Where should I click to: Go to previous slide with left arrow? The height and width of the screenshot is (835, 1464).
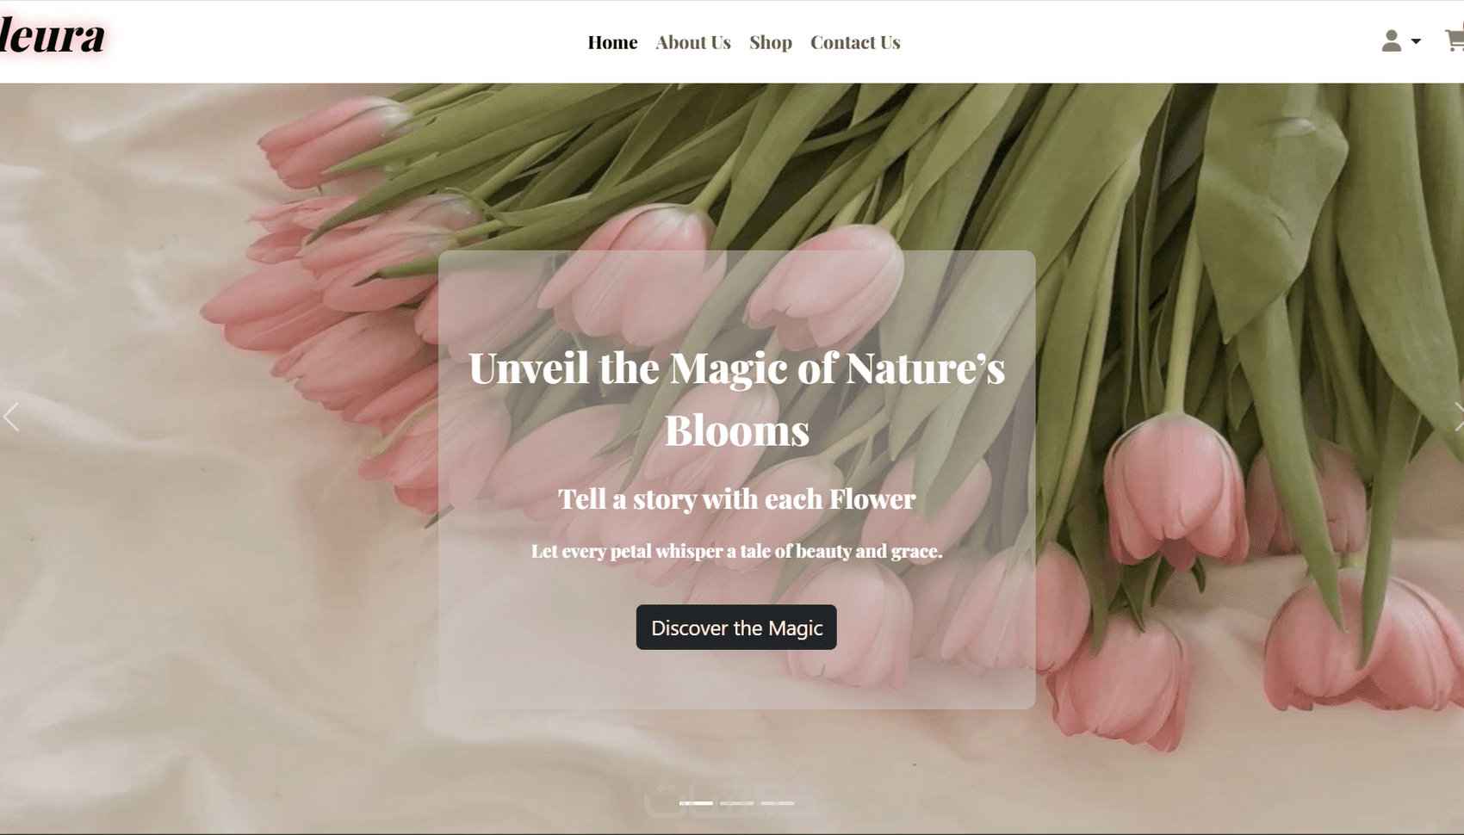pyautogui.click(x=11, y=417)
